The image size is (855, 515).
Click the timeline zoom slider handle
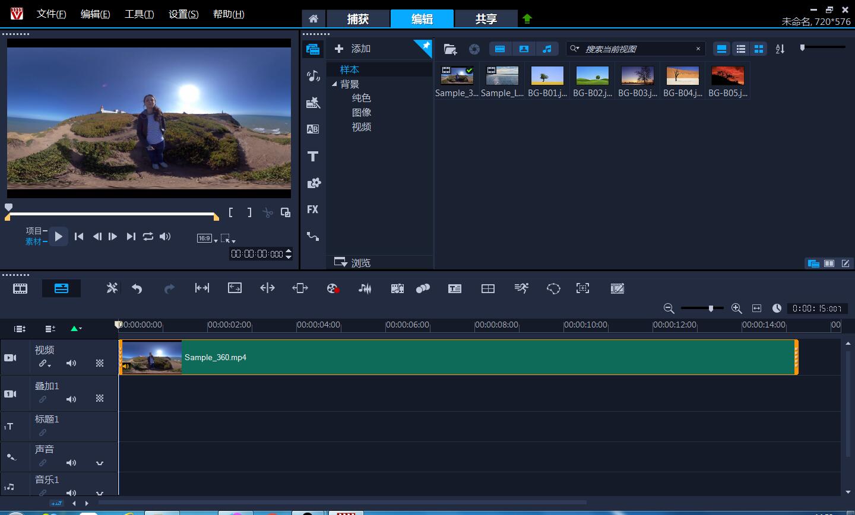[711, 309]
